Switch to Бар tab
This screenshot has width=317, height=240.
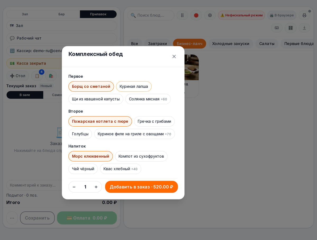tap(62, 14)
